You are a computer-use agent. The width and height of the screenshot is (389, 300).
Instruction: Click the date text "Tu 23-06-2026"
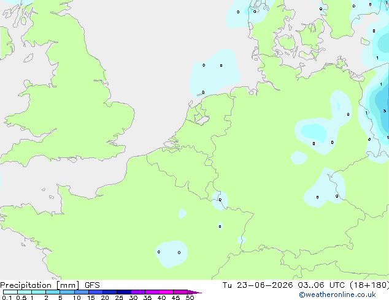[258, 285]
